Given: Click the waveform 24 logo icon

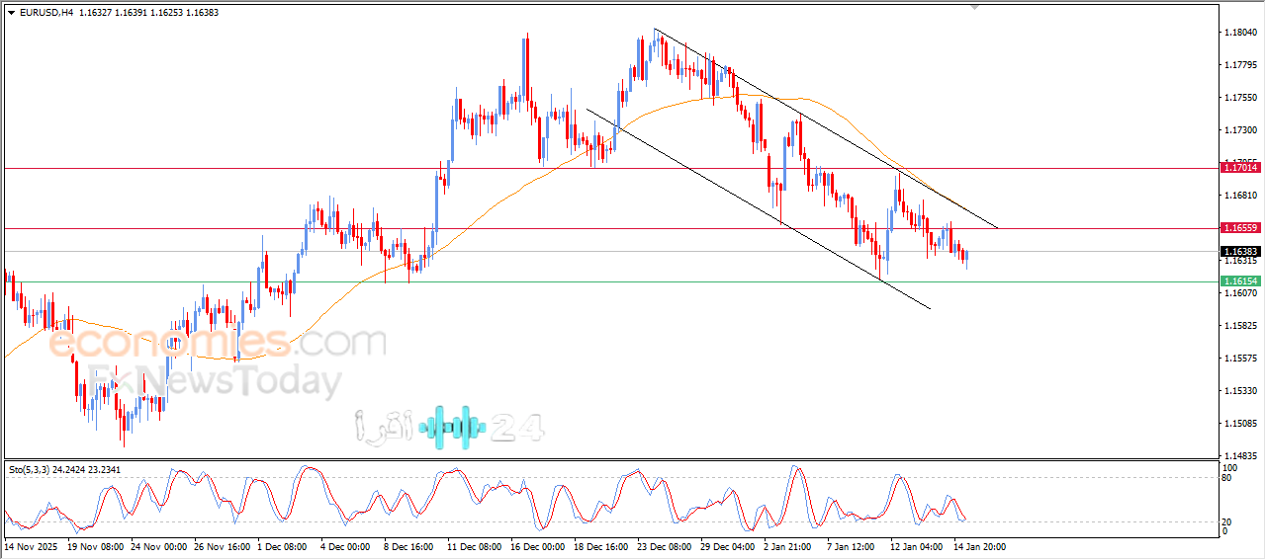Looking at the screenshot, I should click(x=452, y=427).
